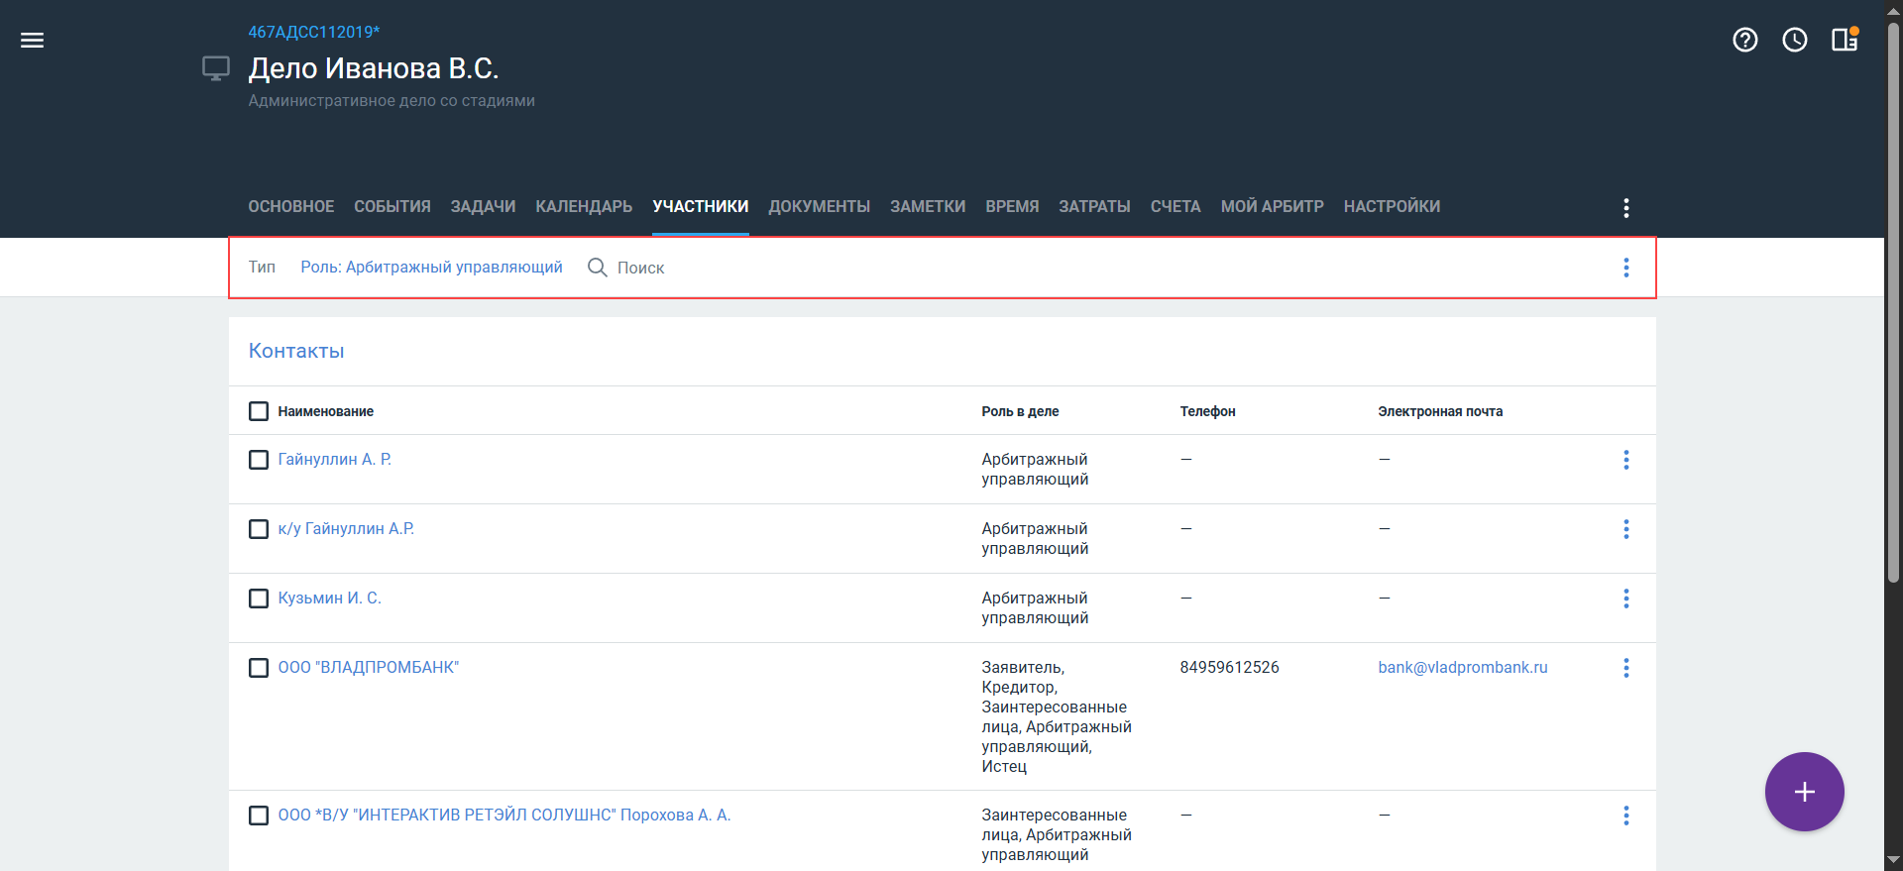1903x871 pixels.
Task: Switch to the ДОКУМЕНТЫ tab
Action: coord(819,206)
